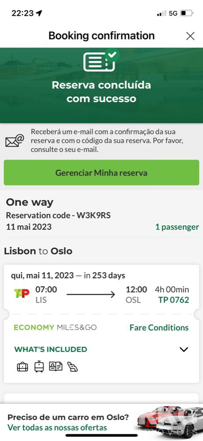Tap the ECONOMY Miles&Go fare label

pos(55,327)
